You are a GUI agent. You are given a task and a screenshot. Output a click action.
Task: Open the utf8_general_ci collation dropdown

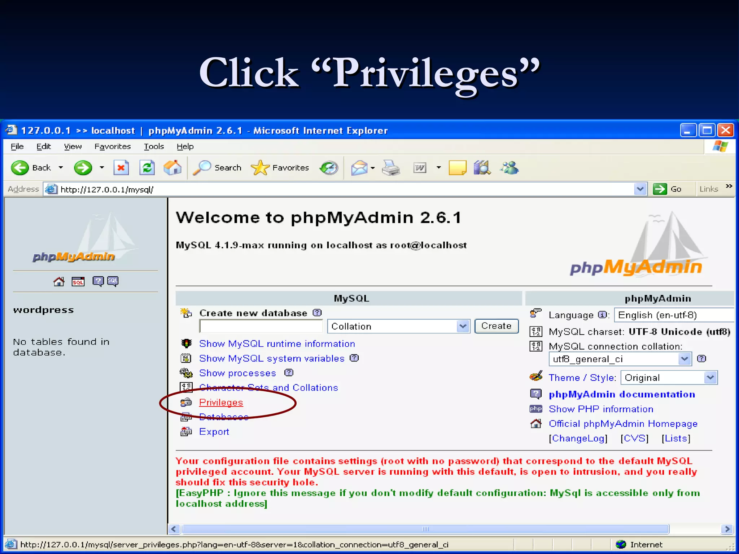620,359
